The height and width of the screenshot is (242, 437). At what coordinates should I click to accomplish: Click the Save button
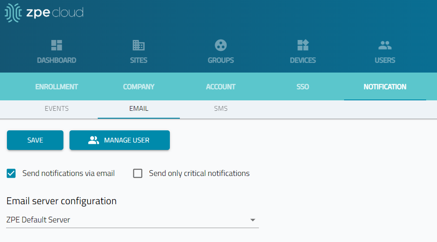coord(35,140)
